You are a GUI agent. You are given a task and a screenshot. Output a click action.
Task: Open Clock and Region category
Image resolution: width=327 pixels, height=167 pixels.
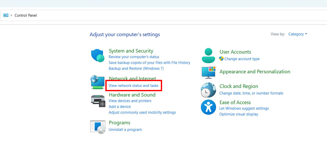pyautogui.click(x=239, y=86)
